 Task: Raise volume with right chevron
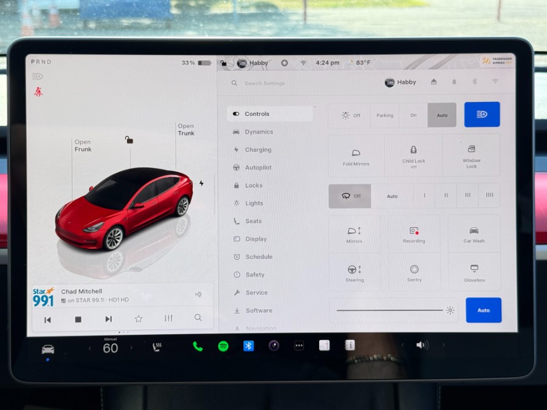(444, 345)
